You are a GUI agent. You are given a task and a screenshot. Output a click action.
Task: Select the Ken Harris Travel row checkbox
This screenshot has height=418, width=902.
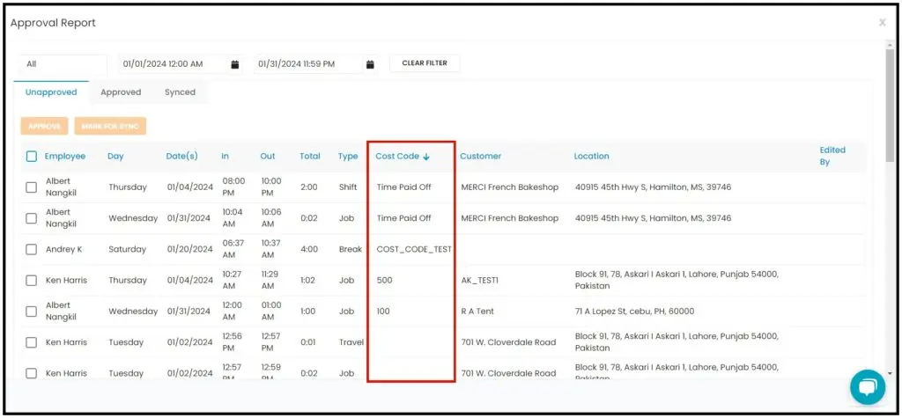32,342
